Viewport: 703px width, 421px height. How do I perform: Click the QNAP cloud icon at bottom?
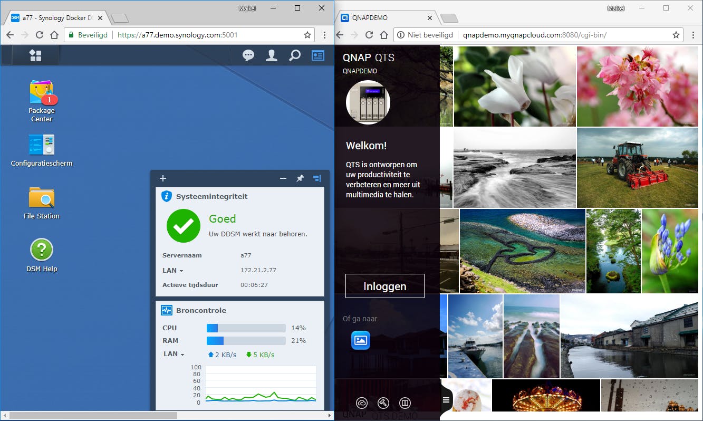click(362, 403)
